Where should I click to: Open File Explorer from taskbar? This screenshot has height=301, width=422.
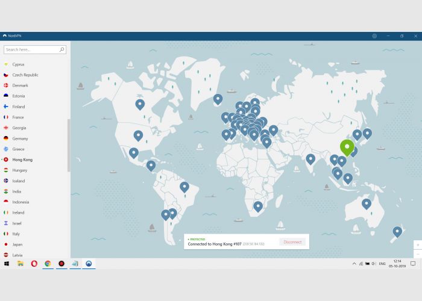(x=20, y=264)
